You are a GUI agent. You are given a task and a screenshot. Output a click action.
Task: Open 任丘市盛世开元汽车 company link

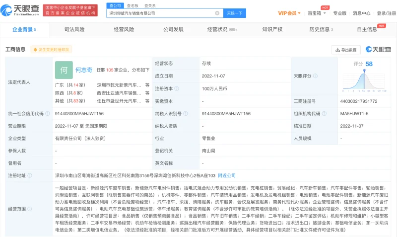click(119, 101)
